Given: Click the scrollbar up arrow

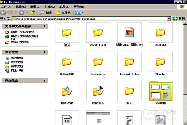Looking at the screenshot, I should coord(185,23).
